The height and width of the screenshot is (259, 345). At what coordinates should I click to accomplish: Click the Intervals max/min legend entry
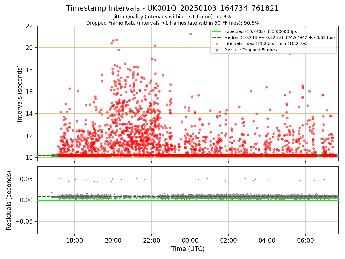point(266,43)
